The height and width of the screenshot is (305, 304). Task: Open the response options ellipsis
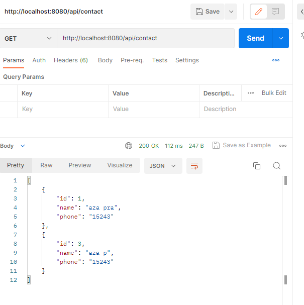click(283, 146)
